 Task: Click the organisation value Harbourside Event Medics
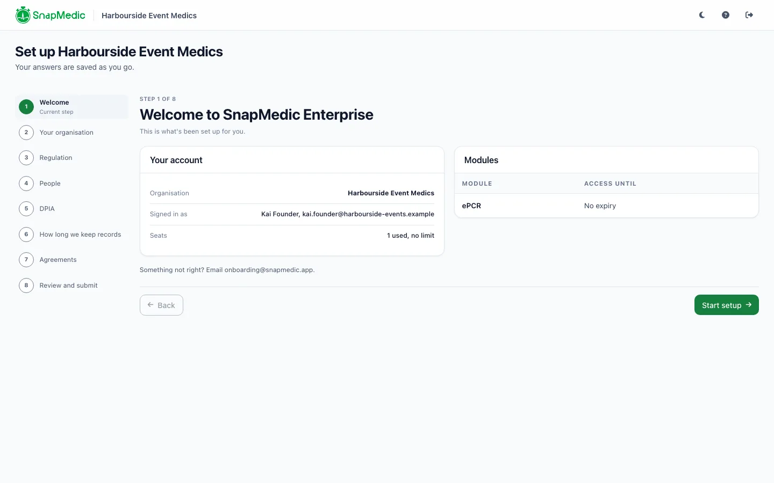coord(391,193)
